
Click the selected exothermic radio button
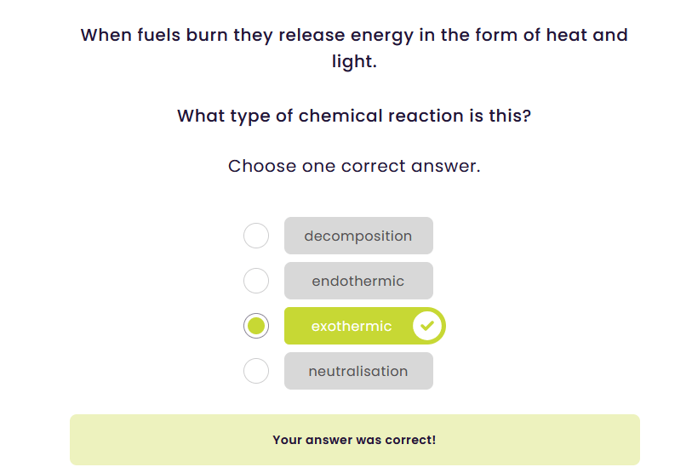point(256,326)
